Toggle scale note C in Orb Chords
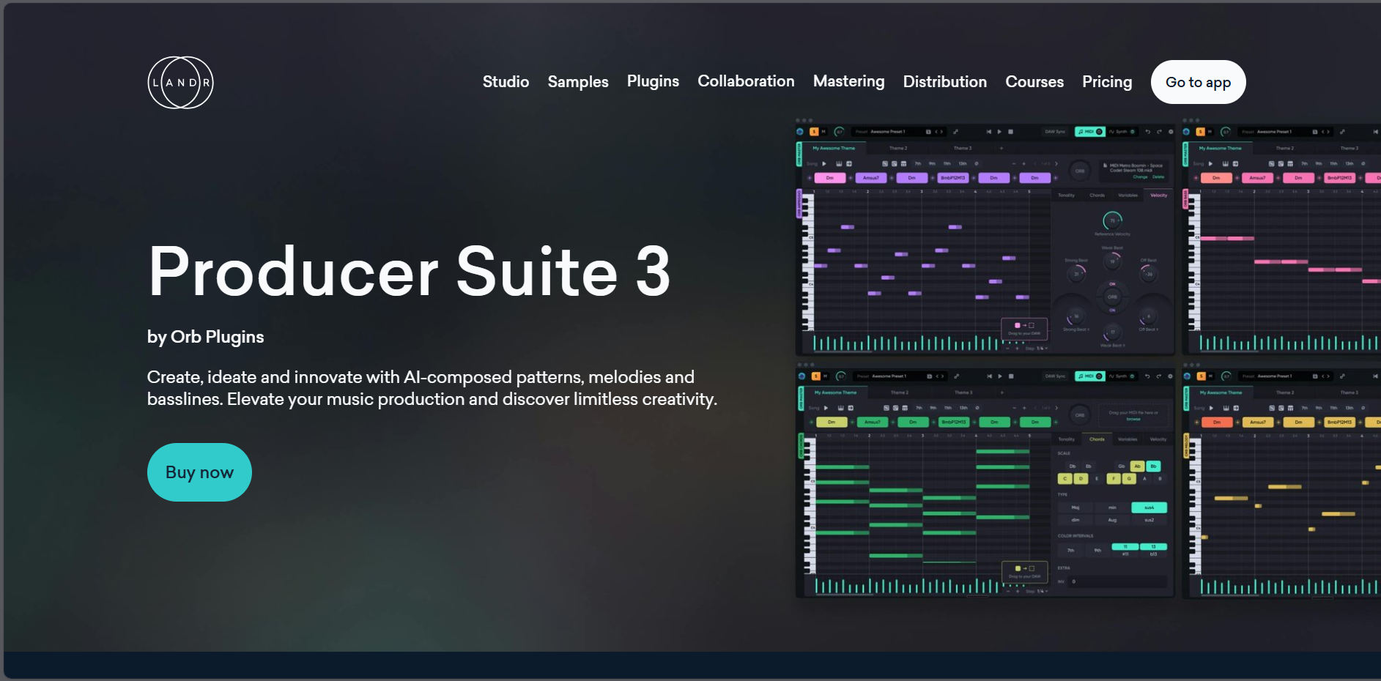1381x681 pixels. tap(1065, 479)
